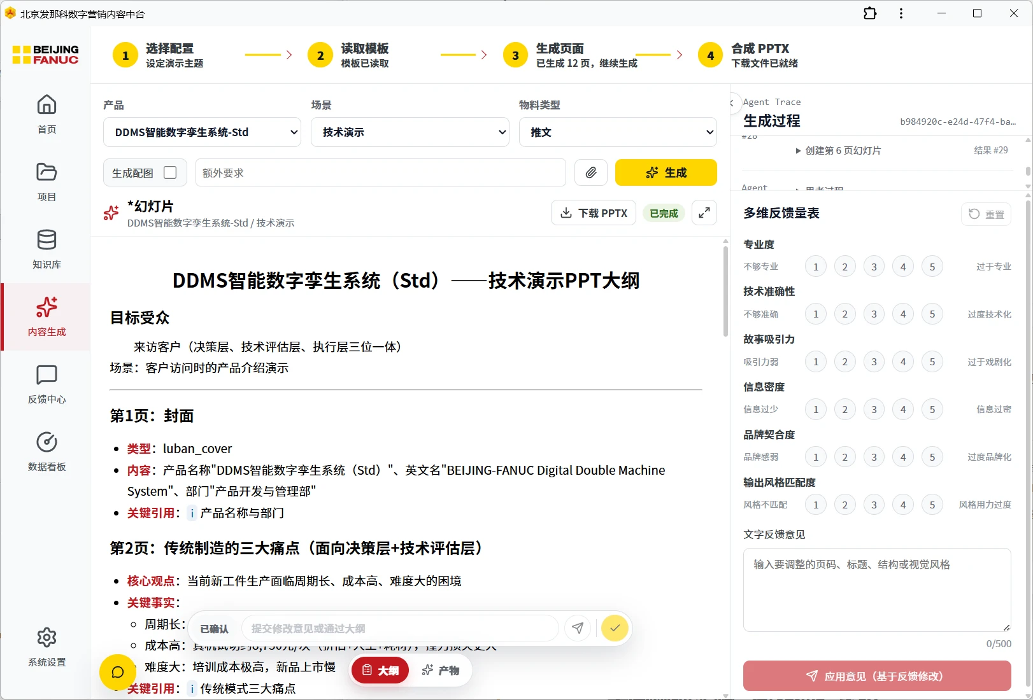Open the 产品 dropdown DDMS智能数字孪生系统-Std
1033x700 pixels.
(x=202, y=132)
